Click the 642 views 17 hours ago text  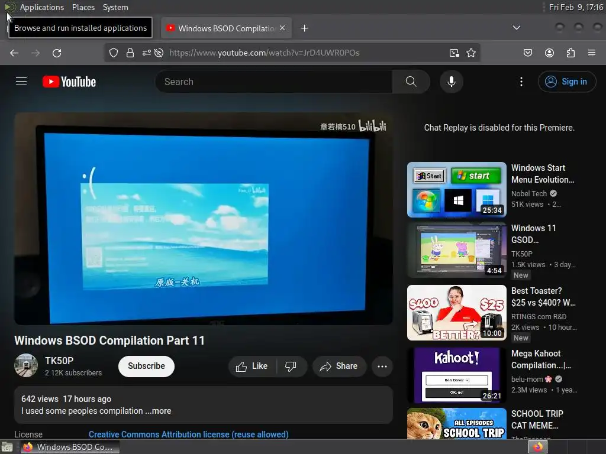point(66,399)
